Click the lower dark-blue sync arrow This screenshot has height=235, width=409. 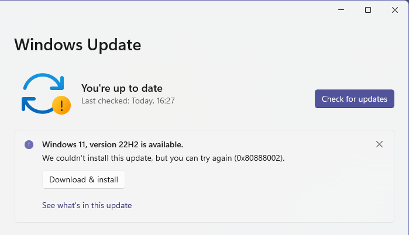tap(36, 105)
